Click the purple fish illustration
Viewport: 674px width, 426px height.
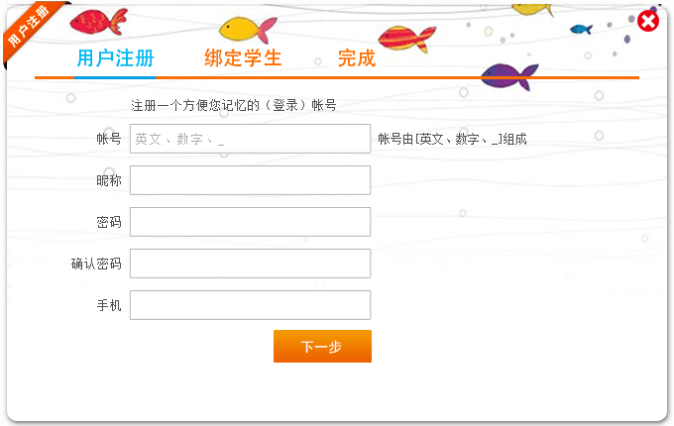(509, 75)
